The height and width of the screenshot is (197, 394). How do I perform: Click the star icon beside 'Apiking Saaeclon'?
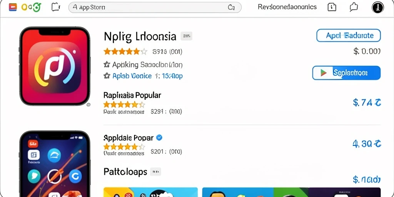pyautogui.click(x=107, y=65)
